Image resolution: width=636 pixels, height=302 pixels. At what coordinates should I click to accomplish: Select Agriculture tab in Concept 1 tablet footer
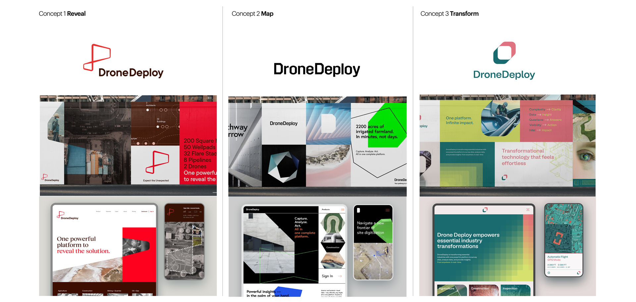[63, 291]
